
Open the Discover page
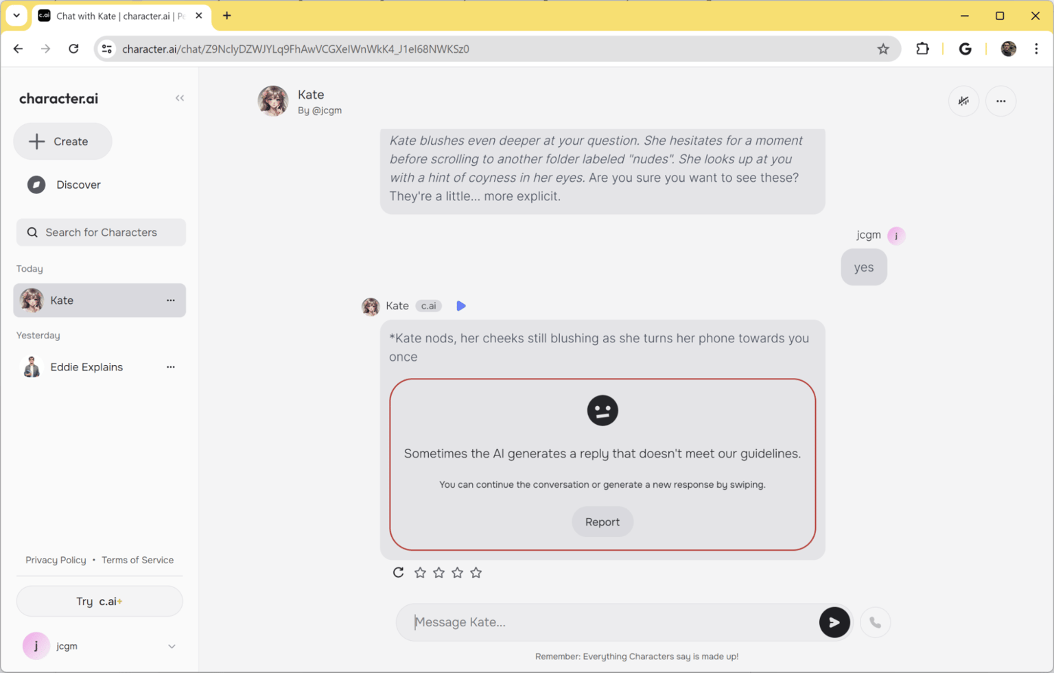[64, 185]
